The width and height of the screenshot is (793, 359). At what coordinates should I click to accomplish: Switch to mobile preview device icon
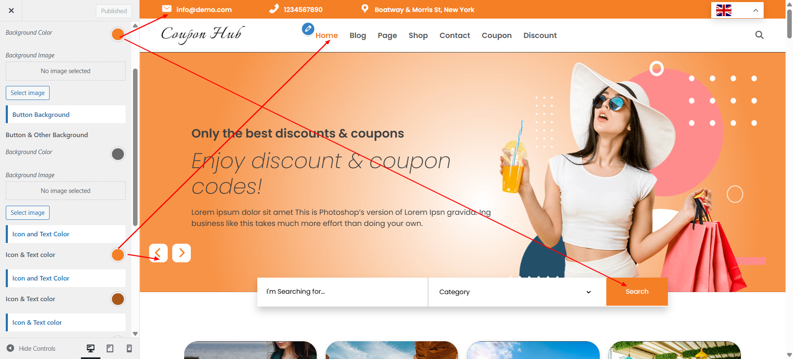tap(129, 348)
